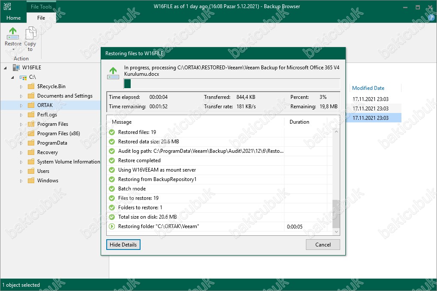Click the $Recycle.Bin folder icon
Viewport: 437px width, 291px height.
point(31,86)
